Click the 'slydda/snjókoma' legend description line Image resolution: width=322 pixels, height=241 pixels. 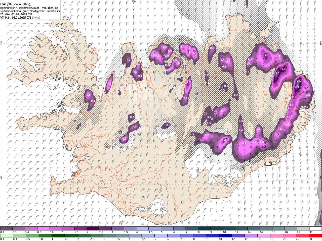point(30,11)
